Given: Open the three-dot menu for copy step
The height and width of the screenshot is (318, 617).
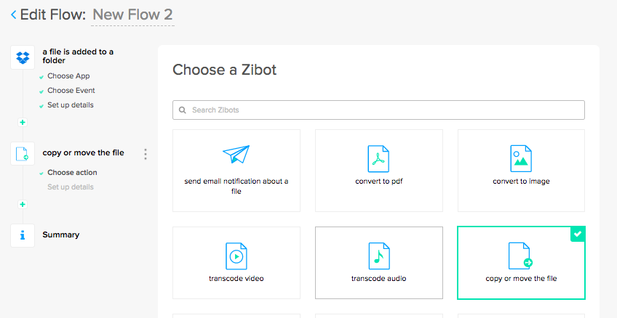Looking at the screenshot, I should [146, 154].
